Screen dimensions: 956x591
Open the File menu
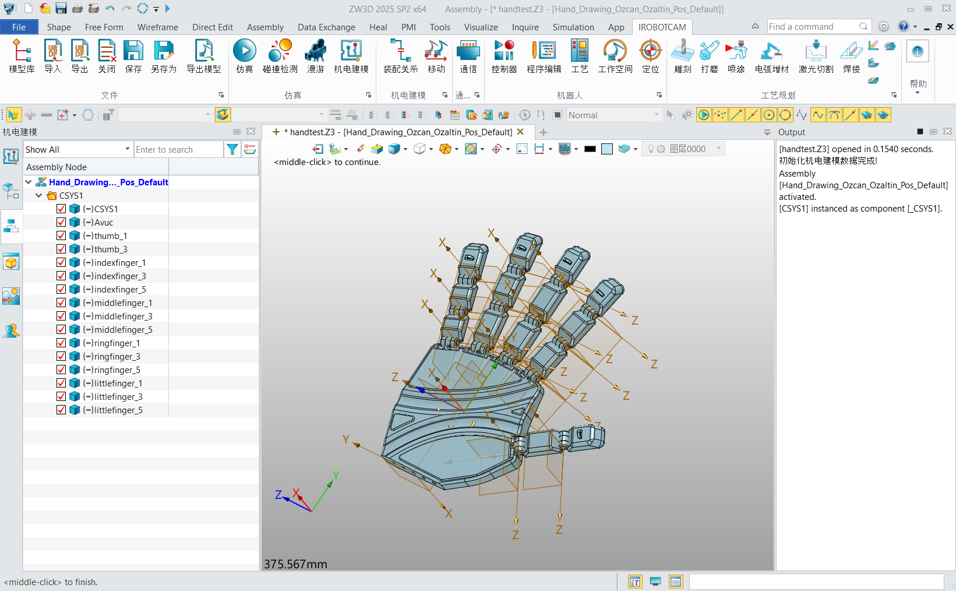(19, 27)
